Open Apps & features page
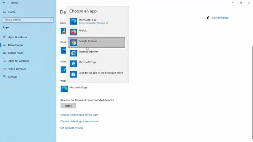The width and height of the screenshot is (253, 142). point(17,37)
